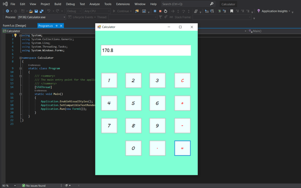Undo the last edit

click(49, 11)
